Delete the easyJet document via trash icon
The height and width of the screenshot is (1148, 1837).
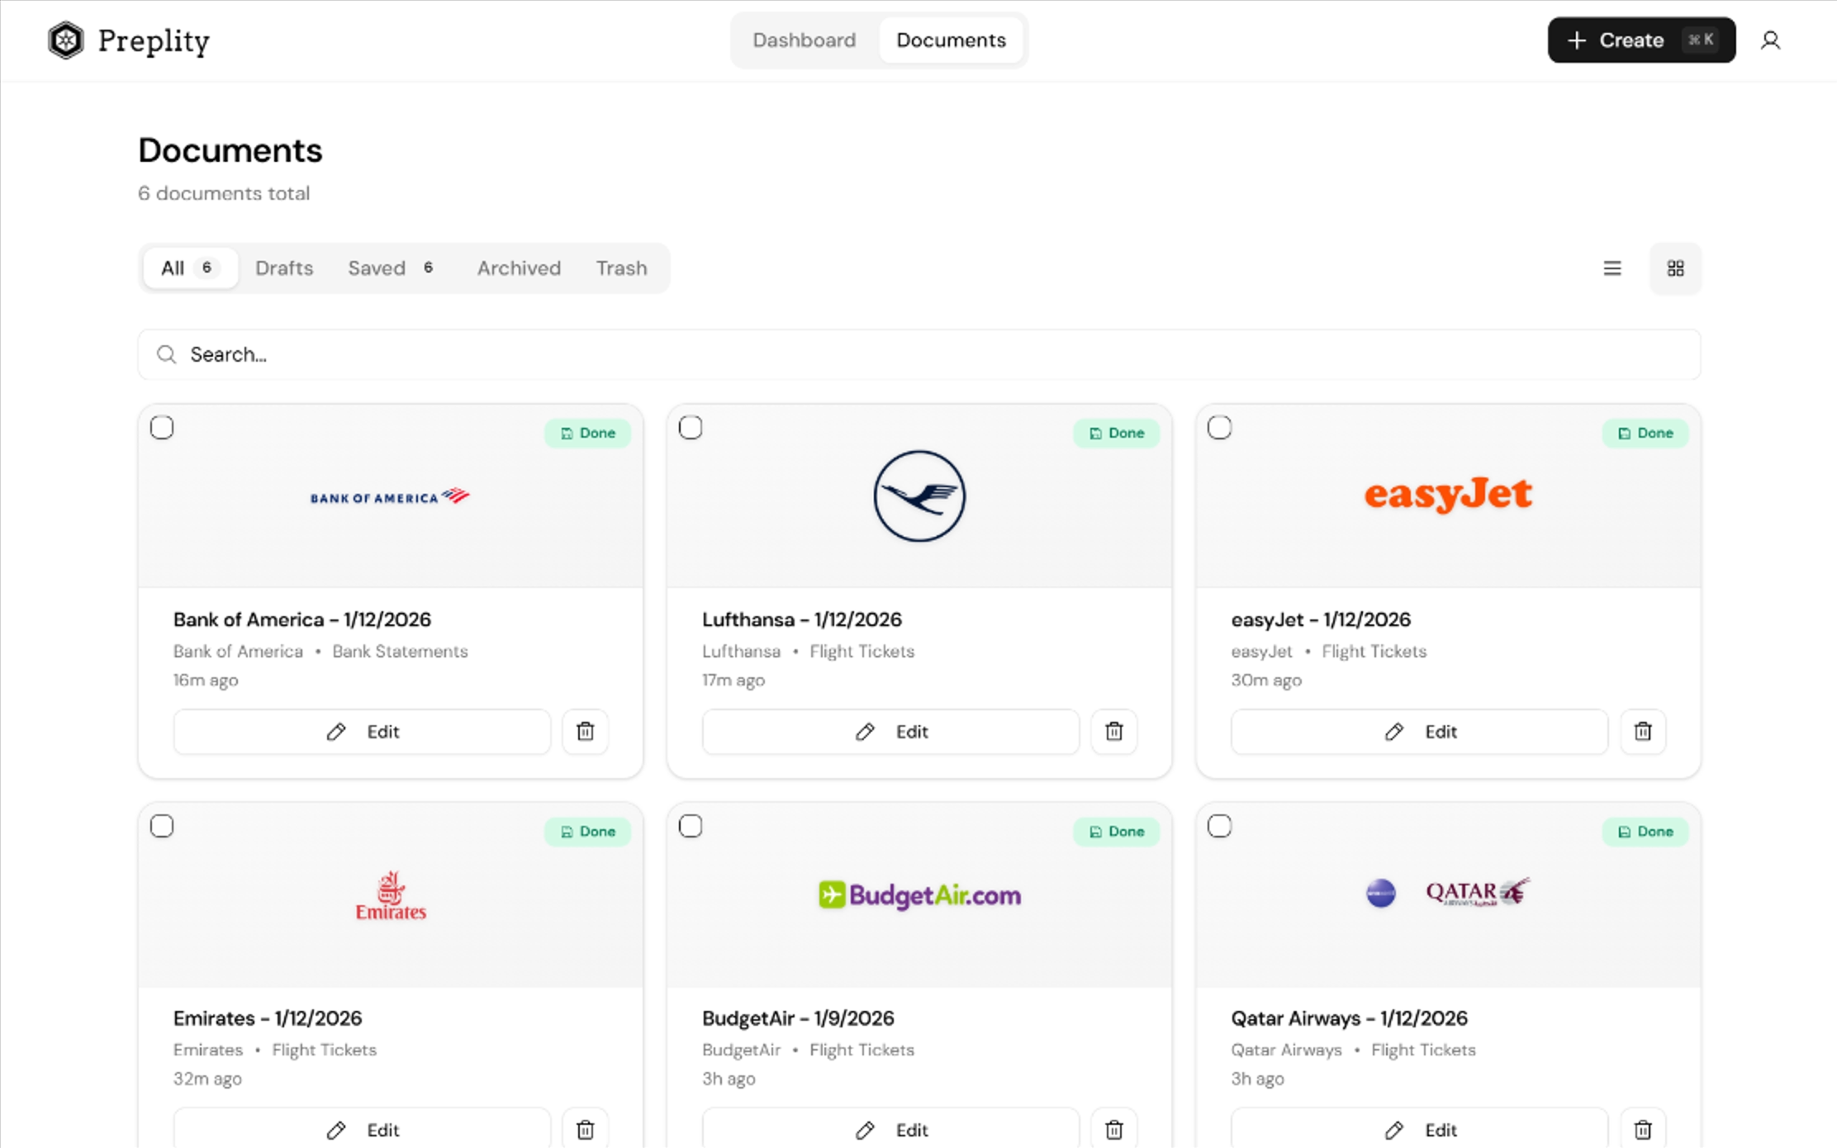click(1642, 731)
